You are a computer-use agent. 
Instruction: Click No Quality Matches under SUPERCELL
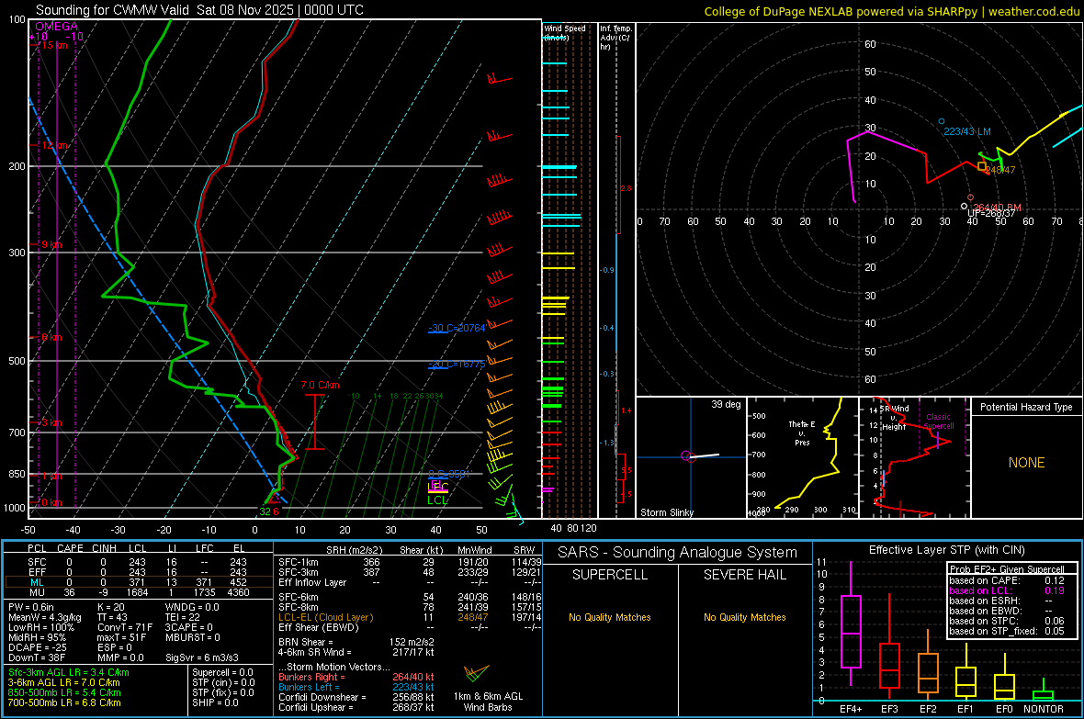tap(610, 617)
